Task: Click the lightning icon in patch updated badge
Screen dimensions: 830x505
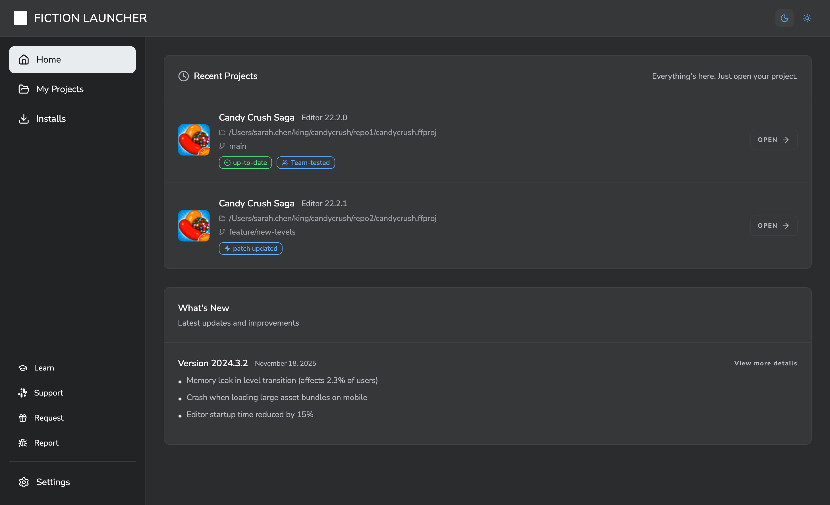Action: (227, 249)
